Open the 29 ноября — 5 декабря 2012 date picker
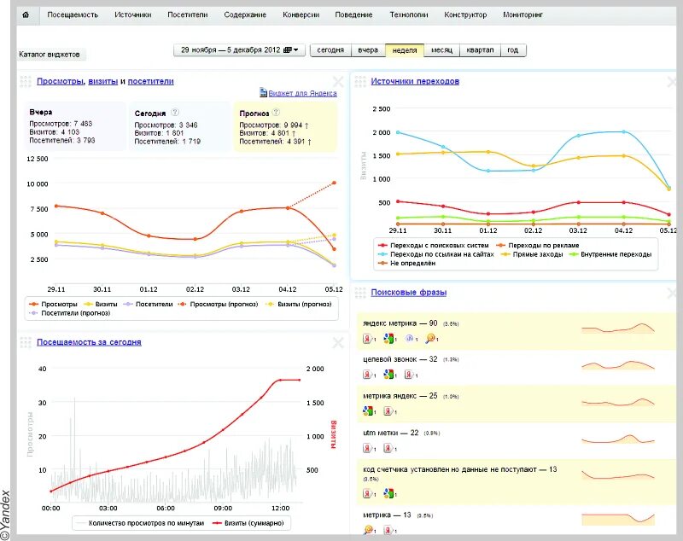The image size is (683, 541). [x=239, y=50]
